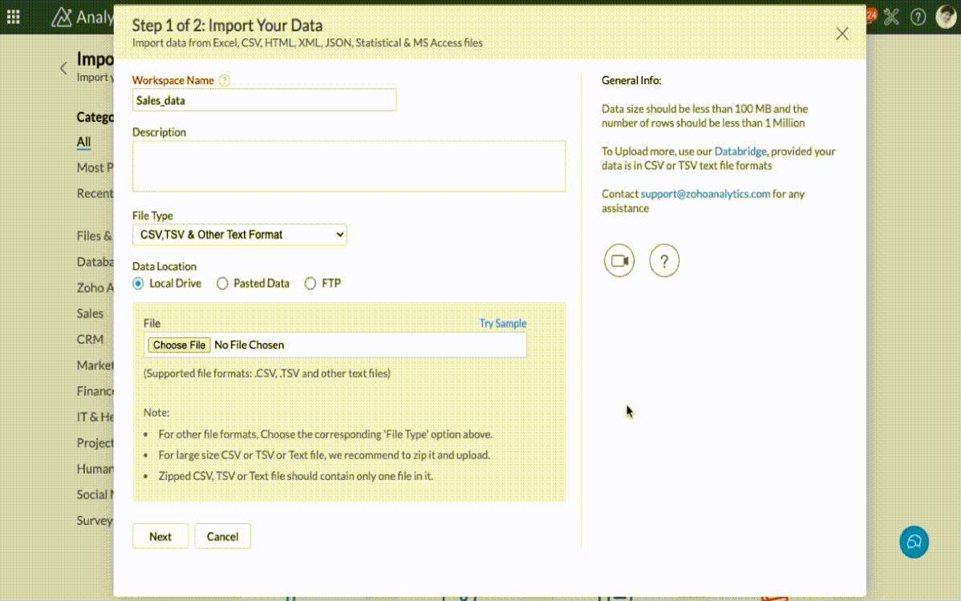Open the CRM category in sidebar
The image size is (961, 601).
(90, 339)
